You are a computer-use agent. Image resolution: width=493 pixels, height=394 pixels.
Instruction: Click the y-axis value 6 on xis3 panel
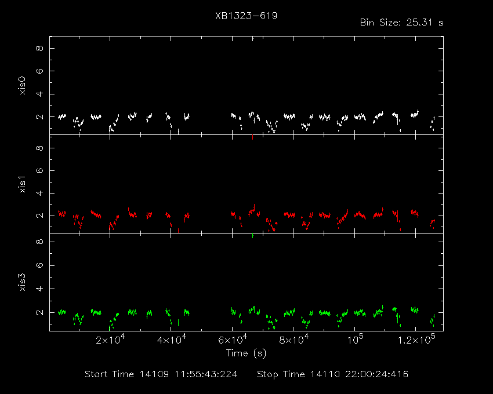pyautogui.click(x=39, y=265)
